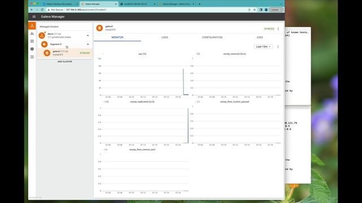This screenshot has height=203, width=362.
Task: Switch to Galera Training browser tab
Action: (x=60, y=4)
